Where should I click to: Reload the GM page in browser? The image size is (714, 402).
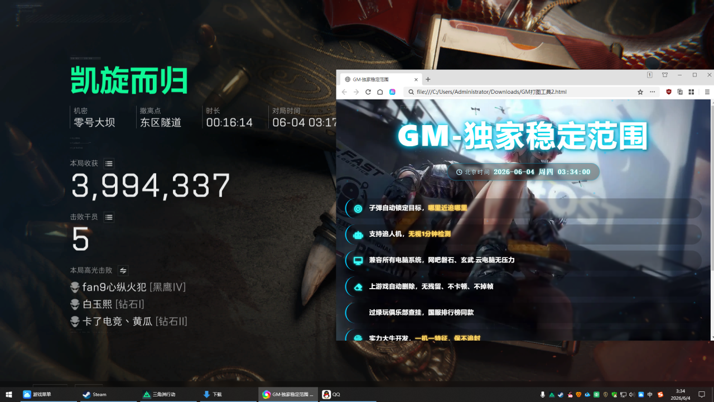[x=368, y=92]
